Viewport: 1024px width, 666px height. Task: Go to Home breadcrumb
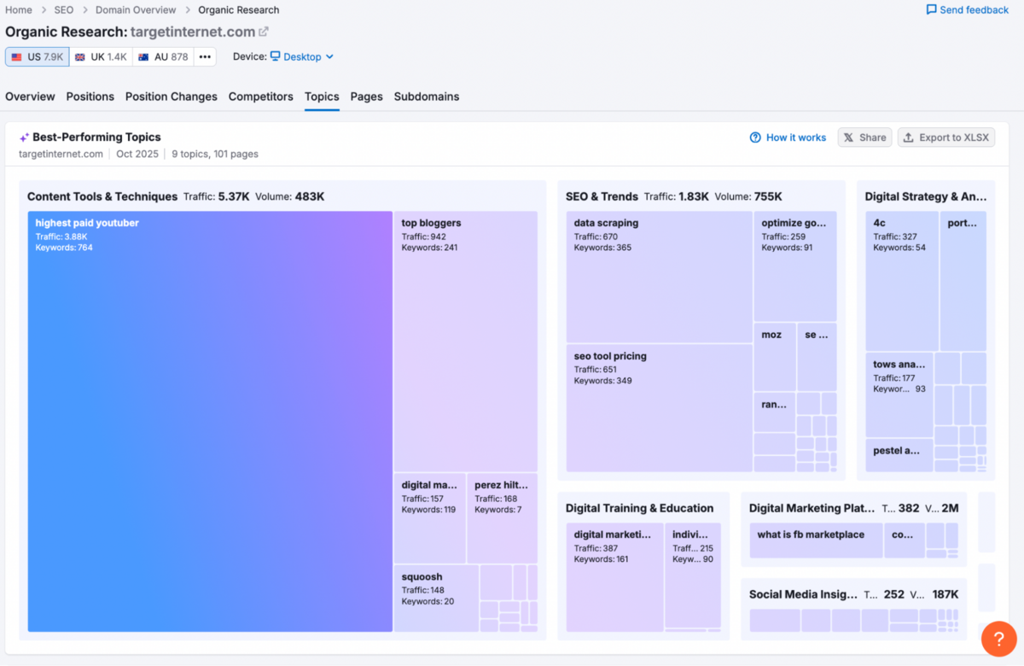pos(19,10)
